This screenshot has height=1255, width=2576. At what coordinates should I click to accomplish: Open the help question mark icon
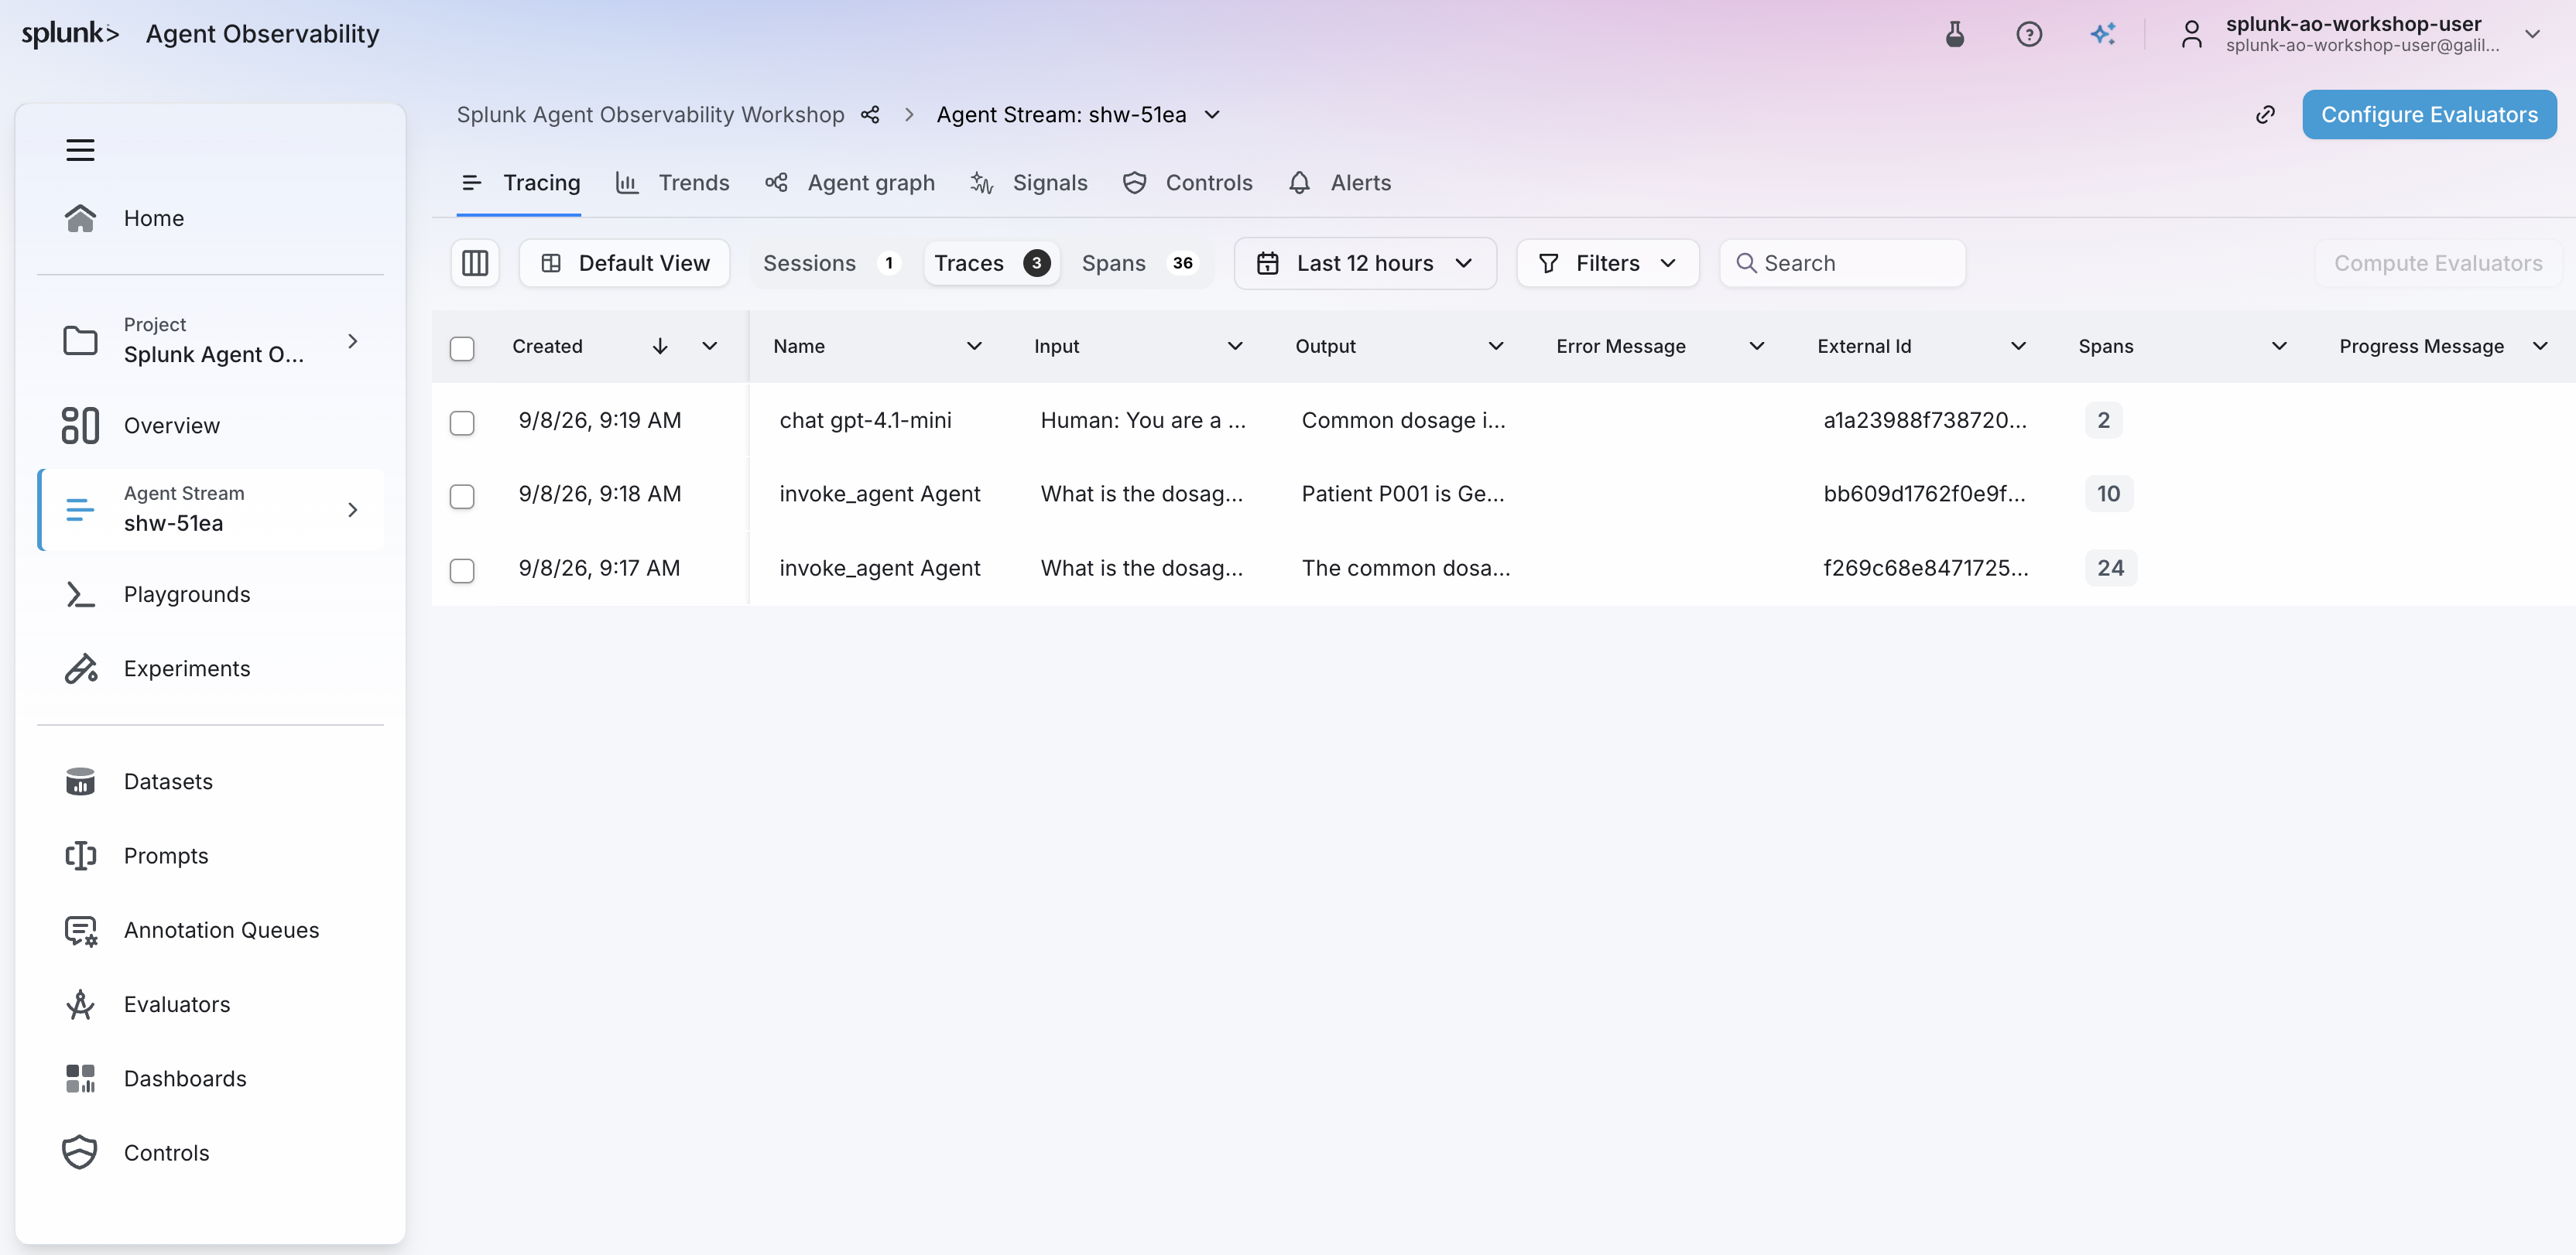pos(2028,35)
